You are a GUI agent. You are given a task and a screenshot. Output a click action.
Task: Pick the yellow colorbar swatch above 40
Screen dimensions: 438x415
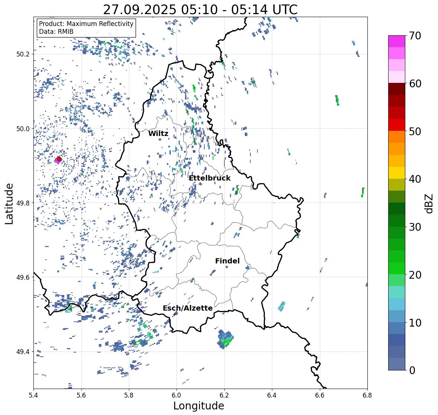point(397,173)
